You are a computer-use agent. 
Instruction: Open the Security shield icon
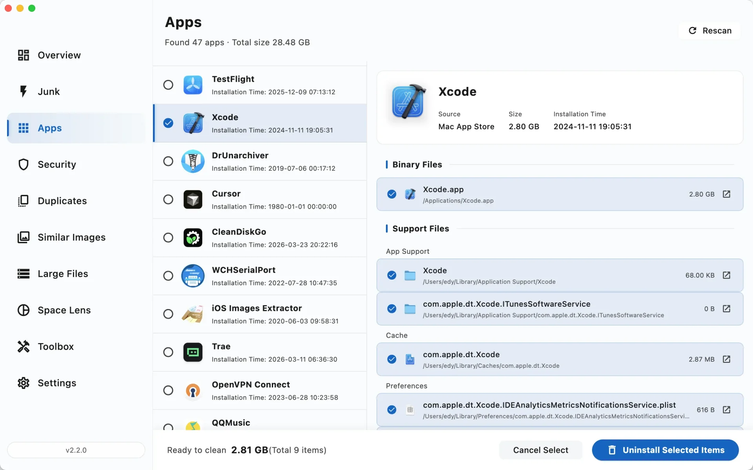tap(24, 164)
